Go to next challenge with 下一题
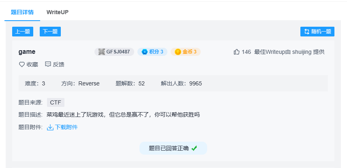 50,32
